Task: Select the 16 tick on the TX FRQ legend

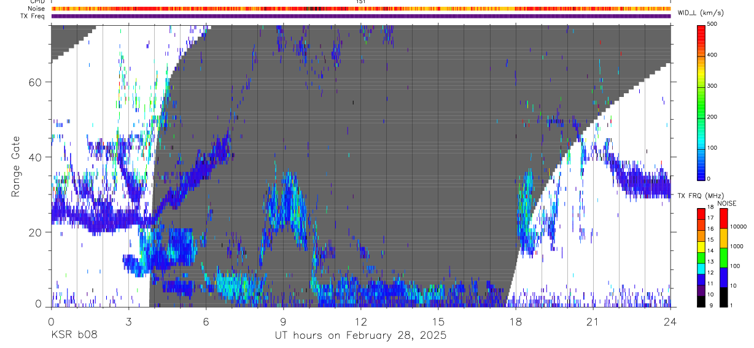Action: pyautogui.click(x=711, y=229)
